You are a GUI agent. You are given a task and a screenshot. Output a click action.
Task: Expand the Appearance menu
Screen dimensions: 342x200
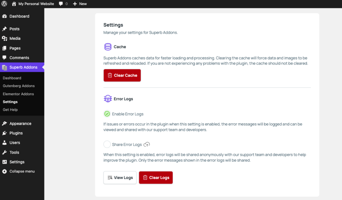click(20, 124)
